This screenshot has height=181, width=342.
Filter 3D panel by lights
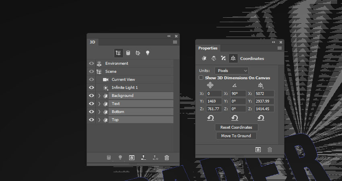tap(148, 53)
